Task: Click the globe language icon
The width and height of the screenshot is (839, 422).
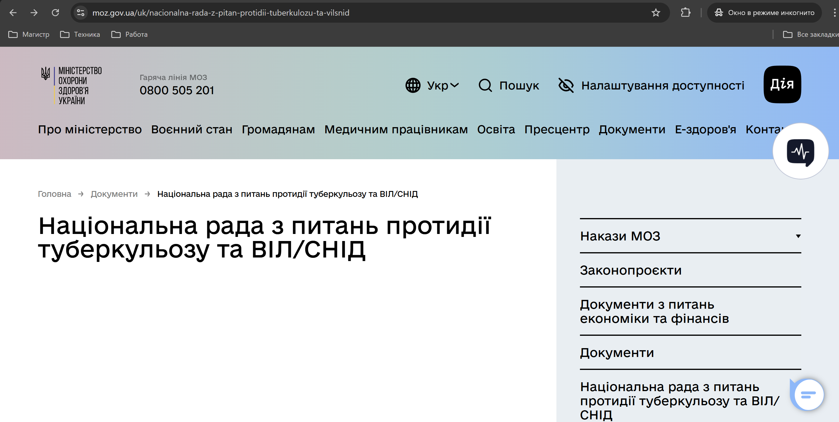Action: [x=413, y=85]
